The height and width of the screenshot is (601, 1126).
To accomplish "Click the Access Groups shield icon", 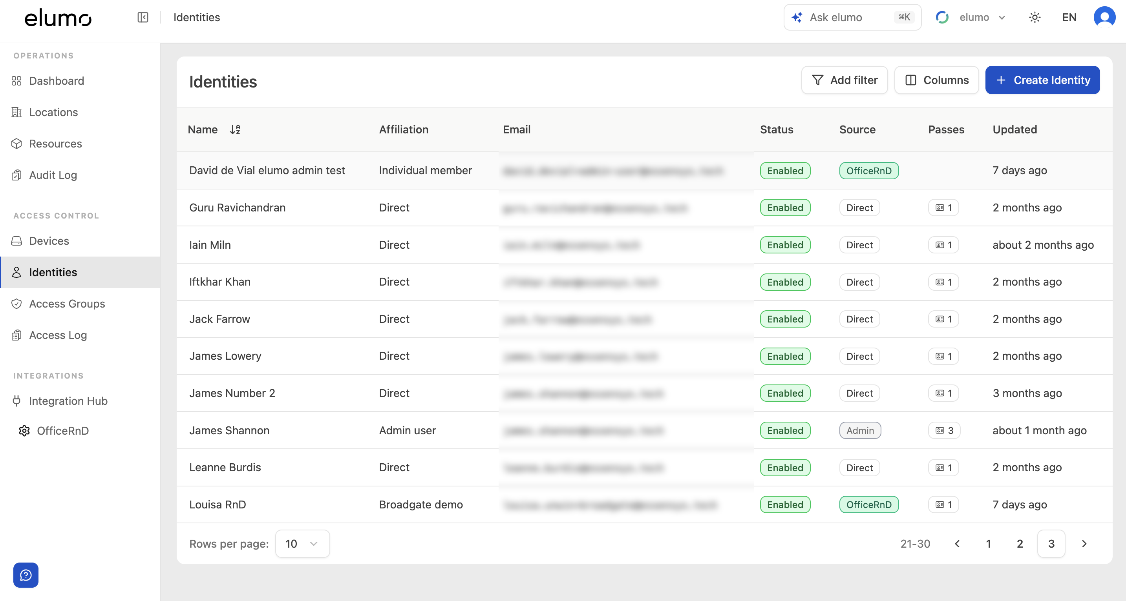I will pos(16,304).
